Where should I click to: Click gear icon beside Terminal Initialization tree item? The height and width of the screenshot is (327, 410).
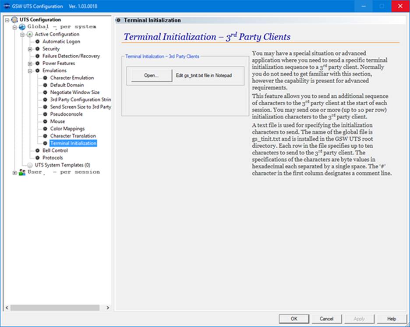45,143
